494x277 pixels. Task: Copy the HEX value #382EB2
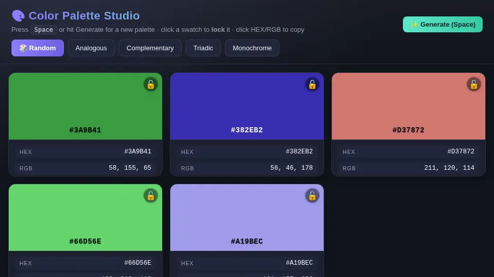pyautogui.click(x=247, y=152)
